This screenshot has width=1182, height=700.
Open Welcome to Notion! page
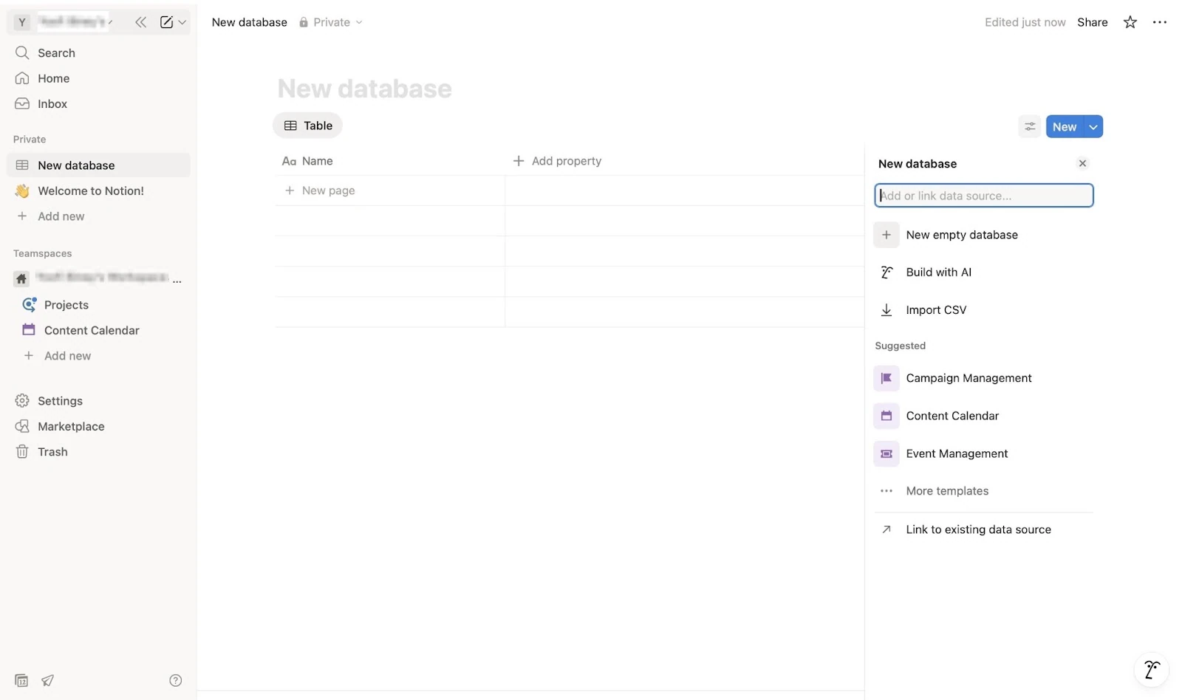[x=98, y=191]
